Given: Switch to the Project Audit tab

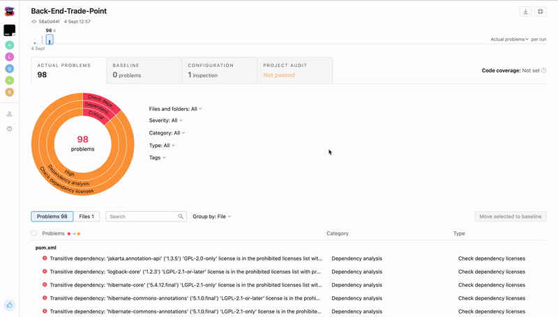Looking at the screenshot, I should [x=294, y=70].
